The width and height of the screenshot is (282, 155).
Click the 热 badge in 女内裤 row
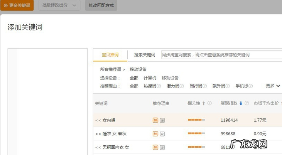point(155,120)
